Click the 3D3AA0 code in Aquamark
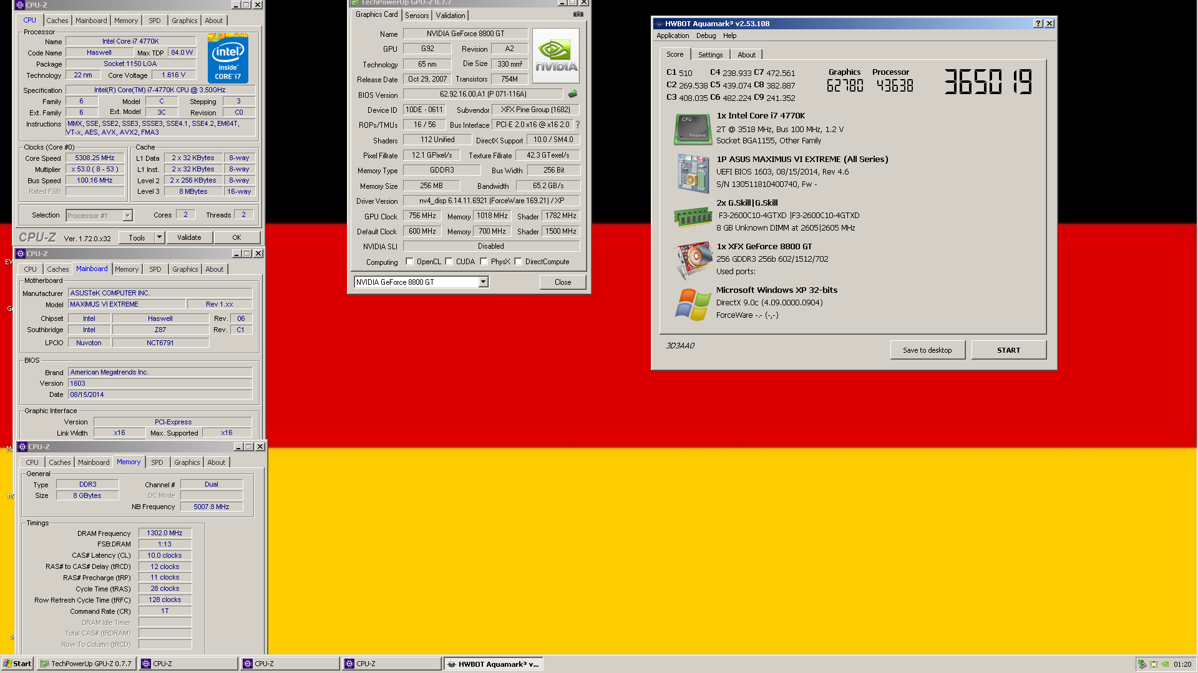 tap(680, 345)
